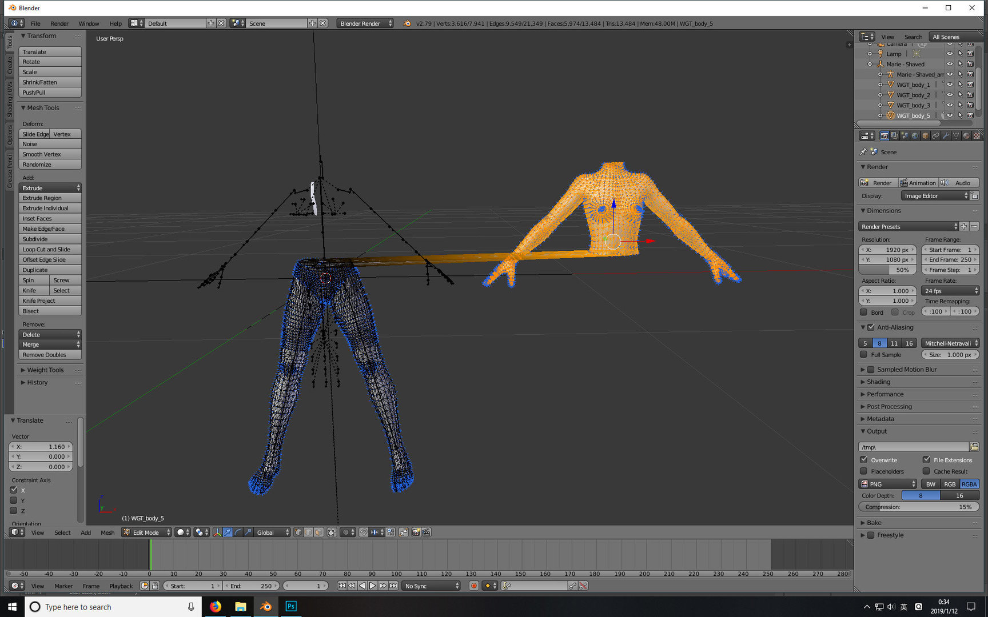Select the scale manipulator icon
The height and width of the screenshot is (617, 988).
(x=248, y=532)
